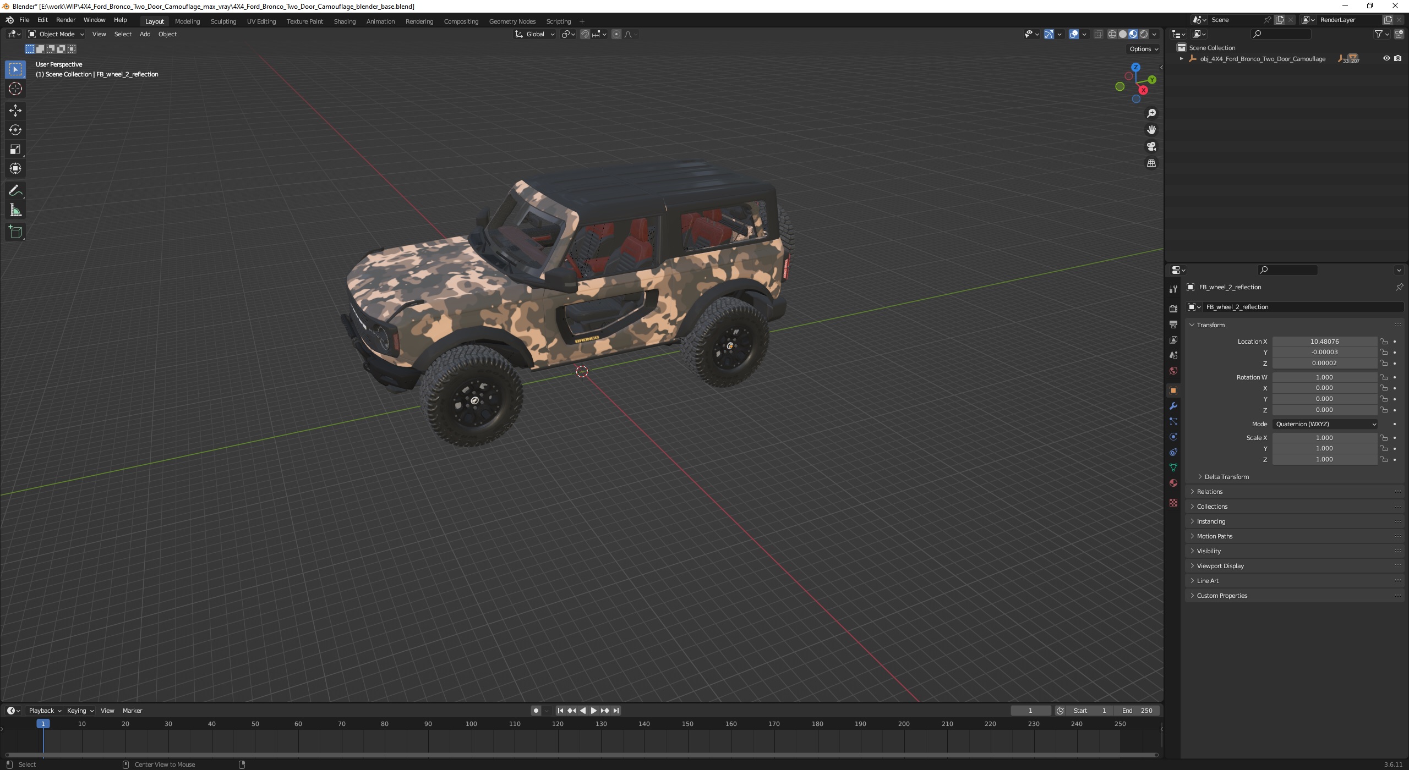Toggle timeline auto keying record button
Screen dimensions: 1409x770
536,711
